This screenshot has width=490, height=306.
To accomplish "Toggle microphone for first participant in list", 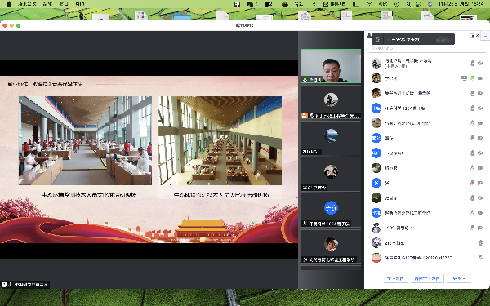I will (x=472, y=63).
